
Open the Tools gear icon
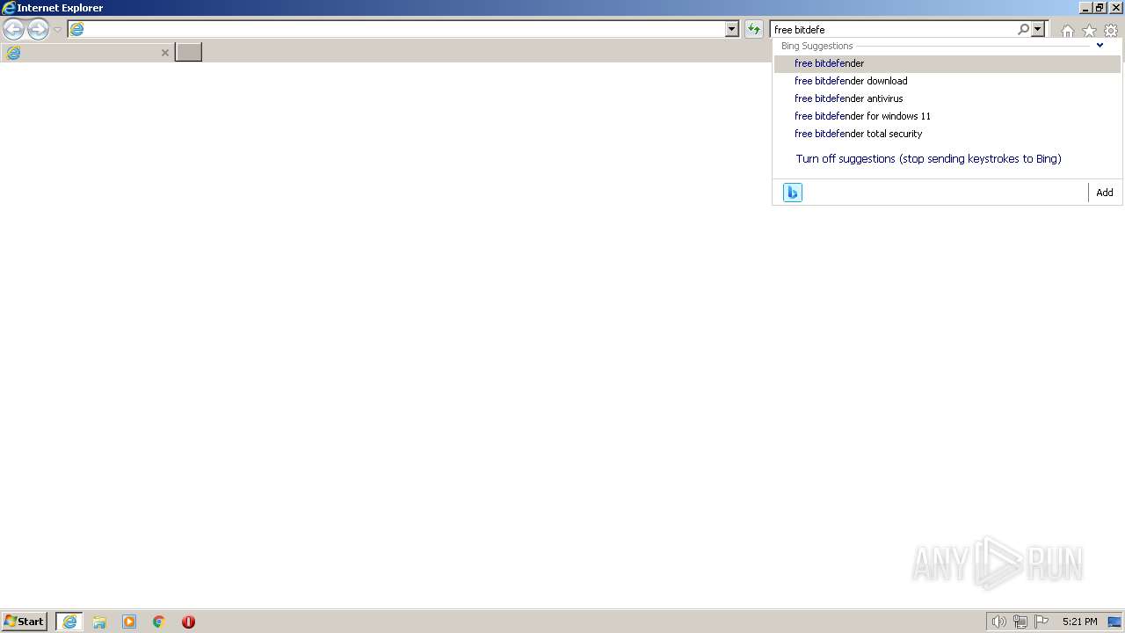[x=1111, y=31]
